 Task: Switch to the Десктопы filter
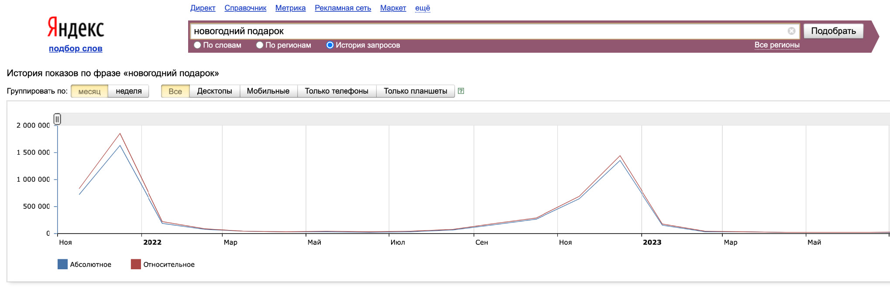[215, 91]
